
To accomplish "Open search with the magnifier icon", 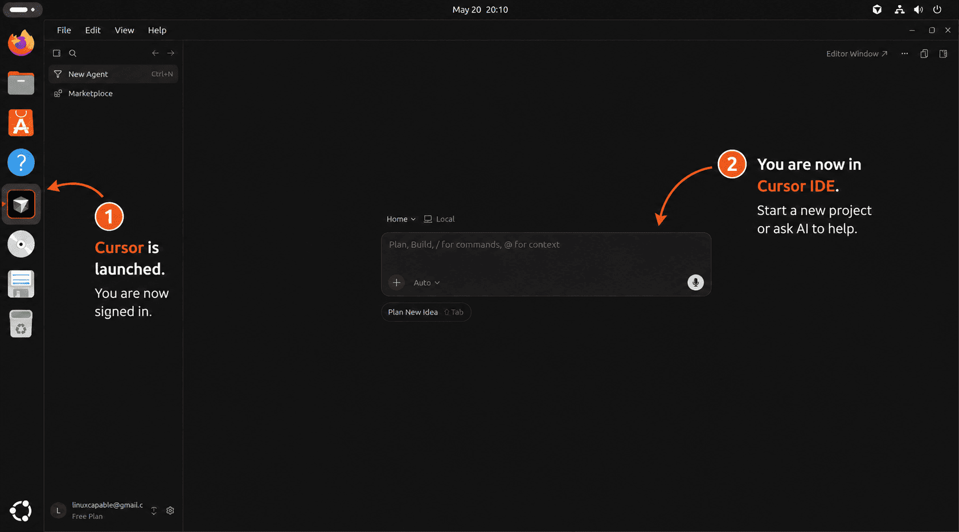I will click(72, 53).
